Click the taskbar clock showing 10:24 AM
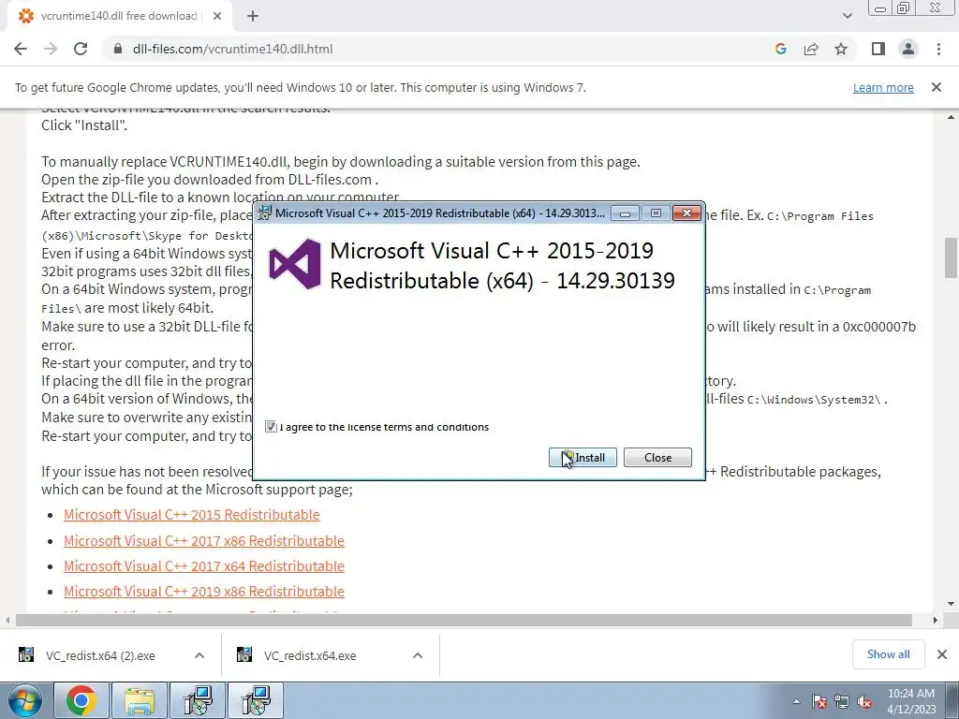Viewport: 959px width, 719px height. click(911, 701)
